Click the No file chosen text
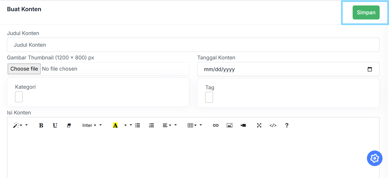 60,69
